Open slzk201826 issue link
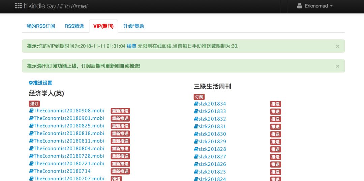This screenshot has width=364, height=181. 210,164
